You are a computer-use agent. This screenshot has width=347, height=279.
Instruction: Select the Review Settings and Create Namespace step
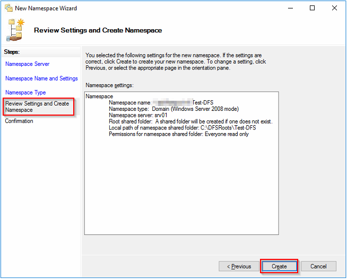37,107
